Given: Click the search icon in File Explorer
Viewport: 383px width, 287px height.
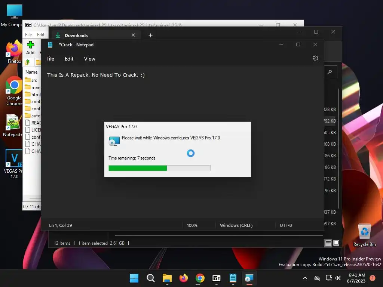Looking at the screenshot, I should click(330, 72).
